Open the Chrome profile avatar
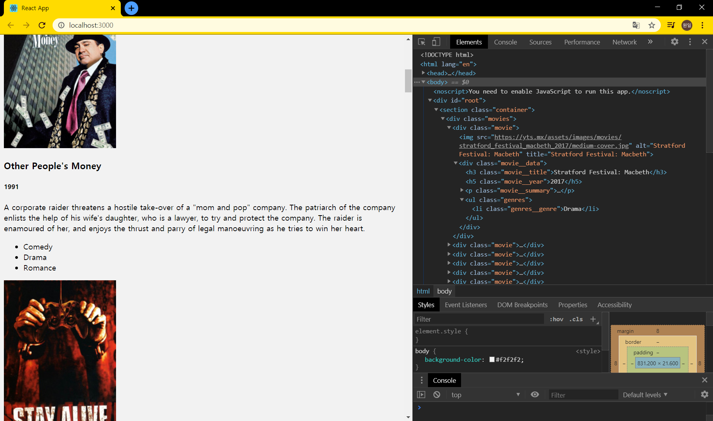The image size is (713, 421). point(687,25)
